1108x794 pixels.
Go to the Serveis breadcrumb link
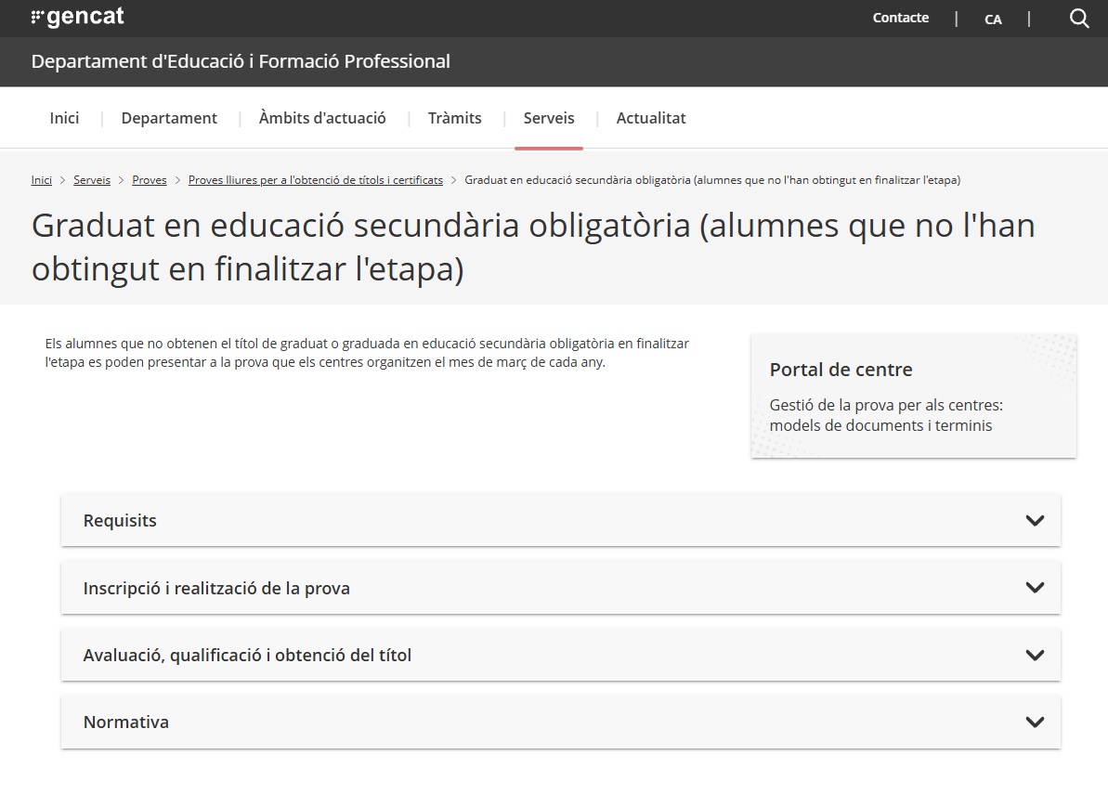point(92,180)
